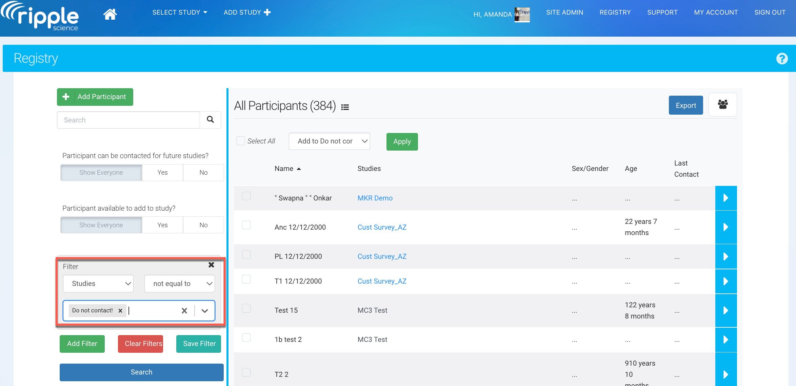Open the MKR Demo study link
796x386 pixels.
coord(375,198)
